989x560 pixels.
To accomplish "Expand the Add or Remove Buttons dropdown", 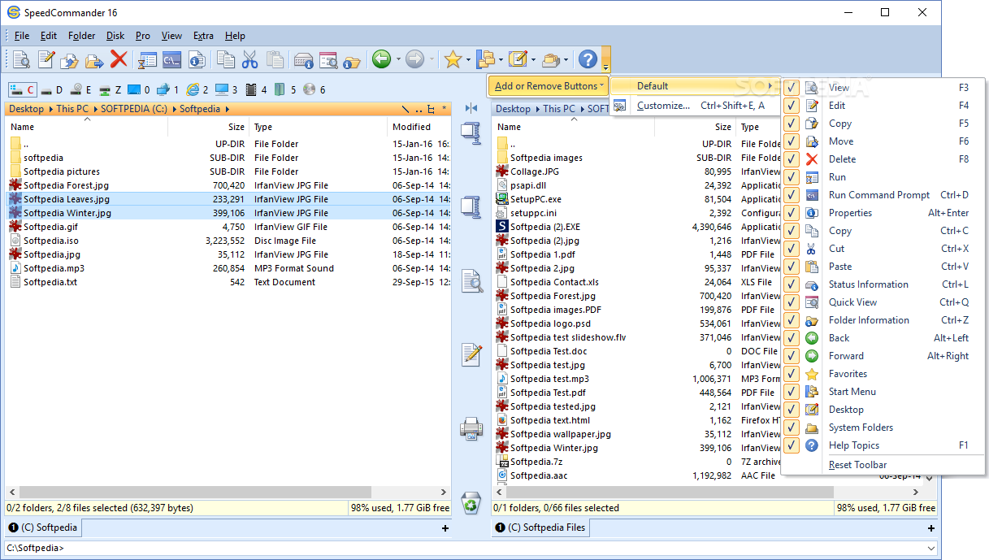I will pos(549,85).
